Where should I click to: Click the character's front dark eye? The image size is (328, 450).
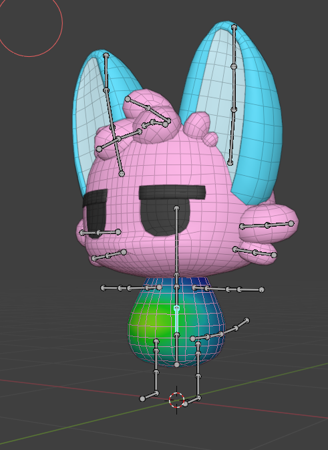tap(165, 217)
